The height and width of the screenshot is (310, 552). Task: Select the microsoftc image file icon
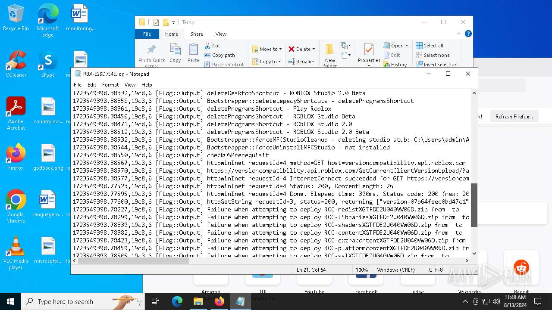click(x=48, y=251)
